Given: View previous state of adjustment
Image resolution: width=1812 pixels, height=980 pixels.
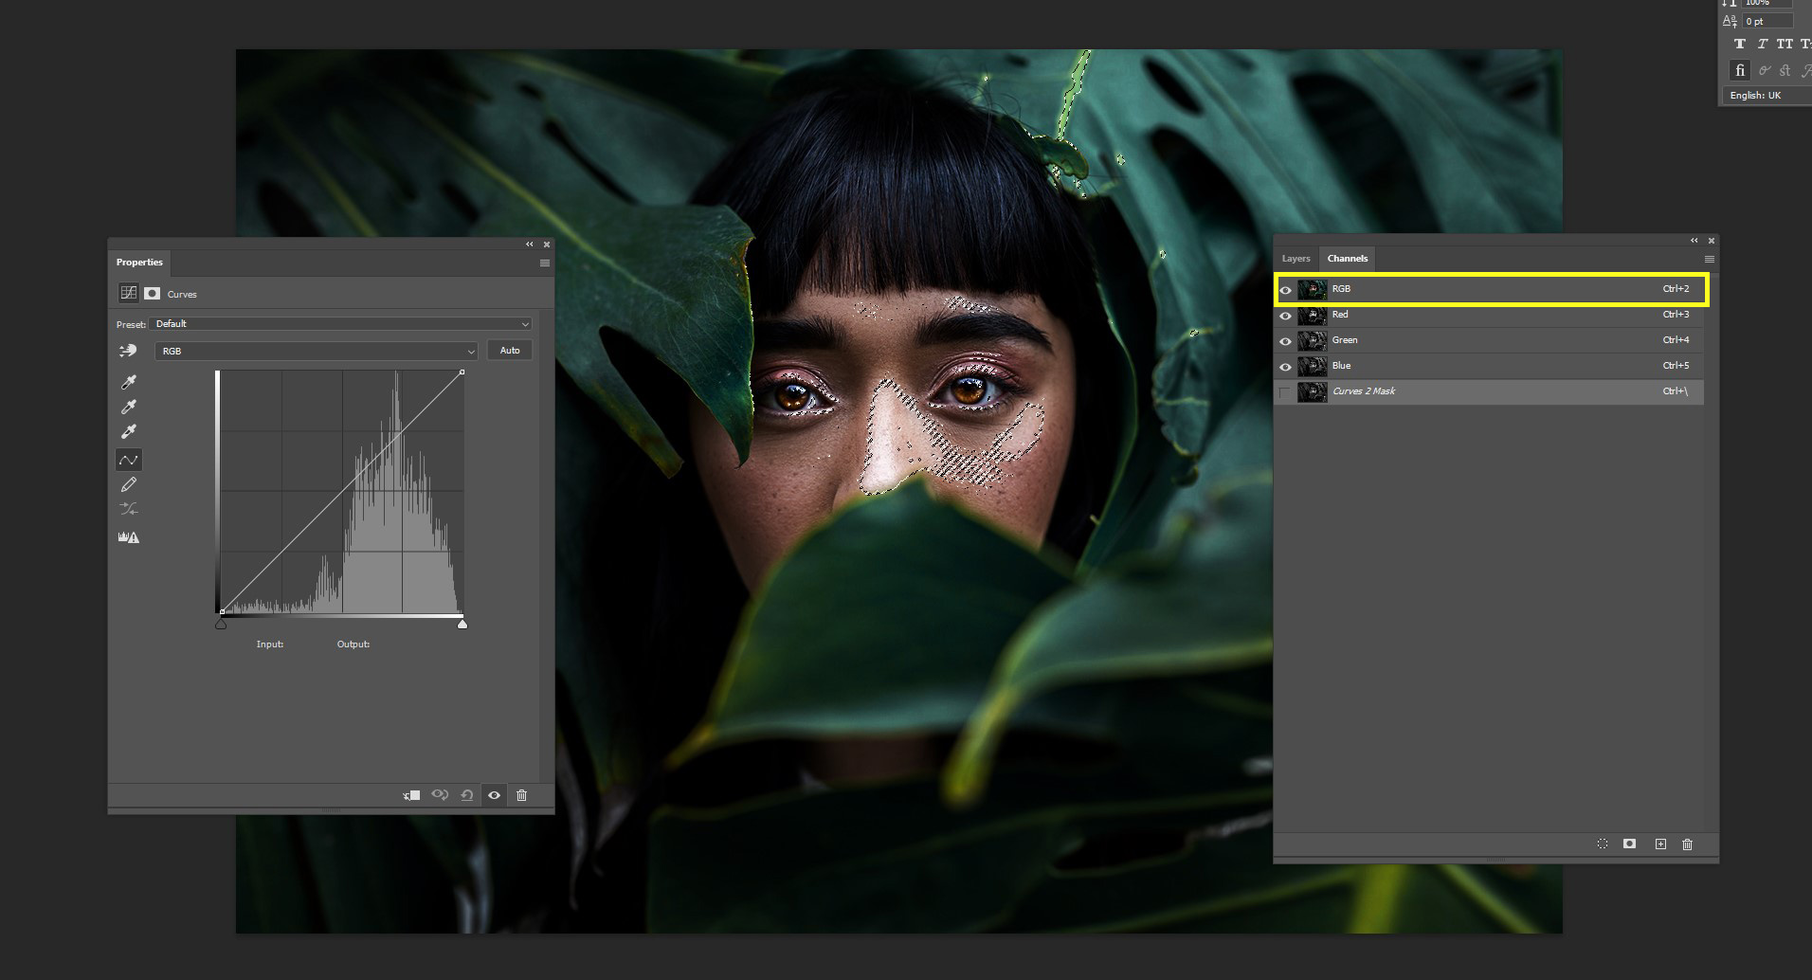Looking at the screenshot, I should point(440,795).
